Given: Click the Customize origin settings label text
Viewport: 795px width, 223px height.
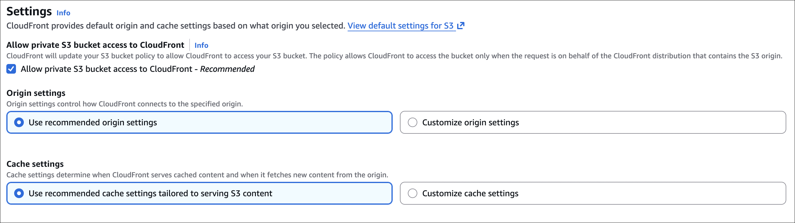Looking at the screenshot, I should coord(470,122).
